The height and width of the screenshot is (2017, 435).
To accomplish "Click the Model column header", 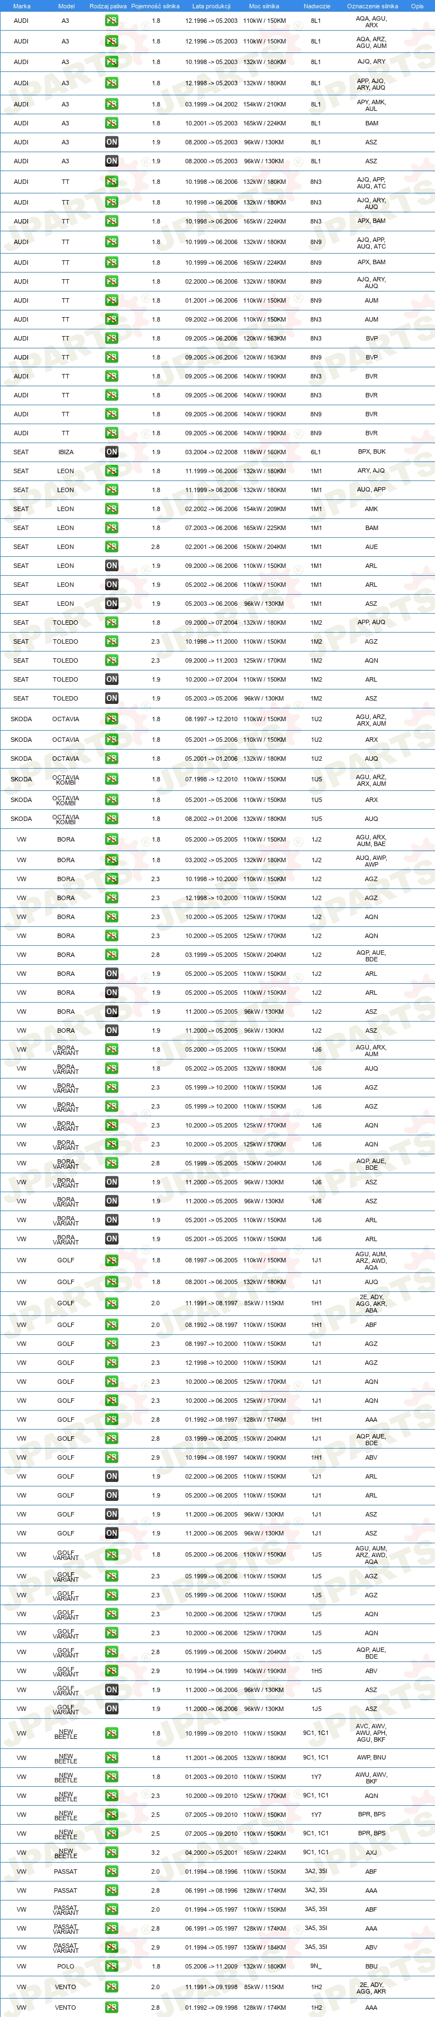I will click(x=67, y=6).
